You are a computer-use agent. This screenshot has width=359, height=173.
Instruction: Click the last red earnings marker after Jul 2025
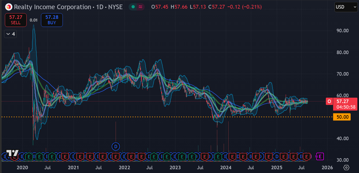point(306,156)
